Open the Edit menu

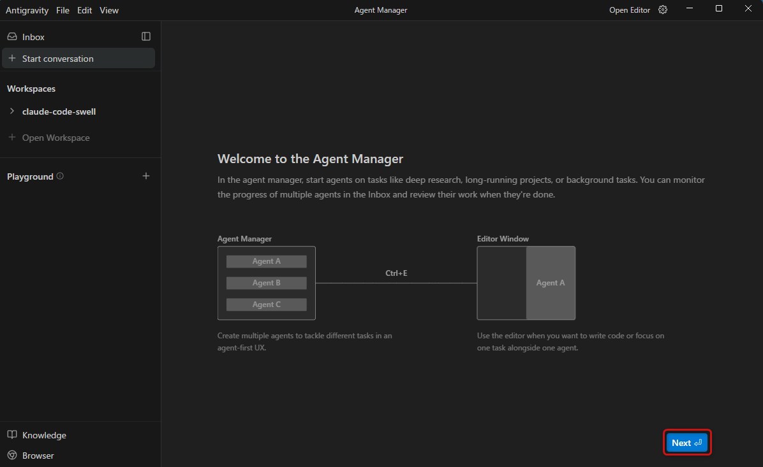[x=84, y=10]
